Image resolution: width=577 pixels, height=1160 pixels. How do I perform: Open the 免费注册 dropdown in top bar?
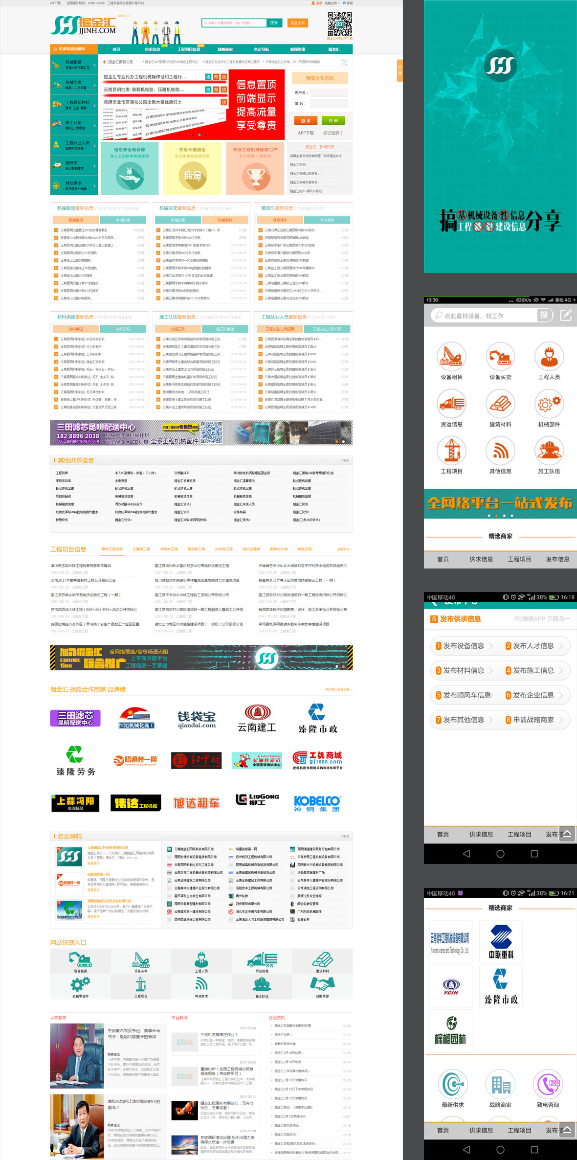pos(332,3)
